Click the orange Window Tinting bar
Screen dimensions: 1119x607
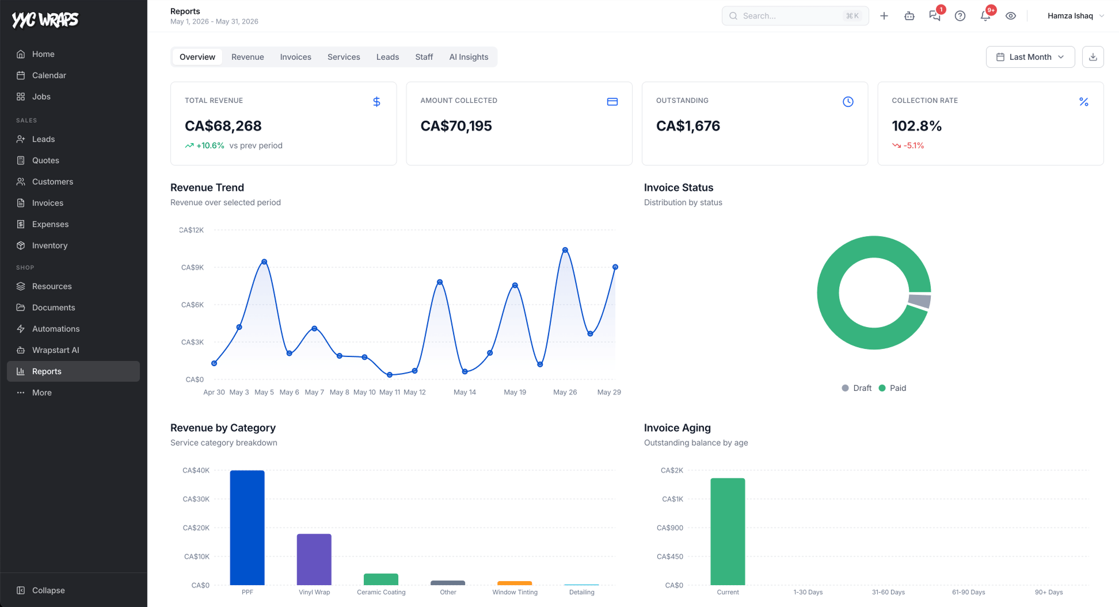[x=515, y=583]
